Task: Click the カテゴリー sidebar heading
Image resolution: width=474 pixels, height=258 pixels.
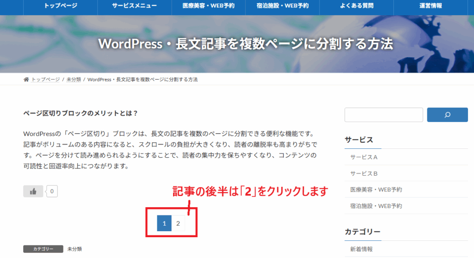Action: tap(362, 232)
